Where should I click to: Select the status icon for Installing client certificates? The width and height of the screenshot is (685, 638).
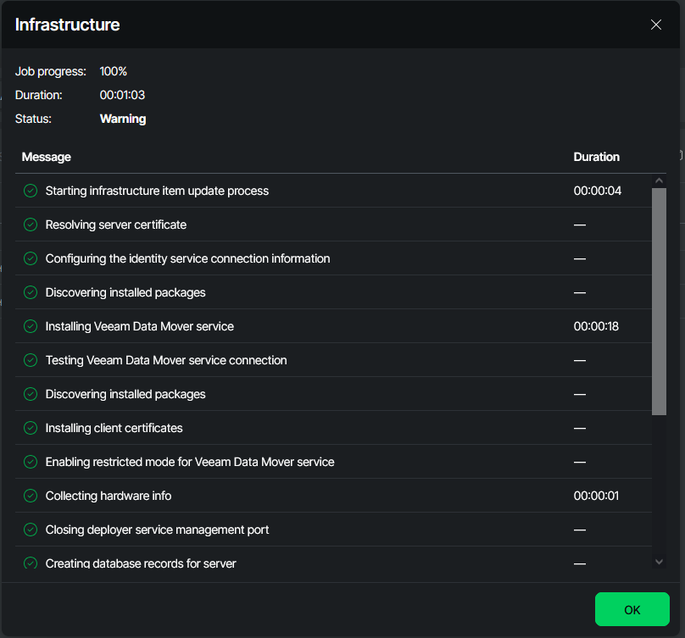click(x=31, y=428)
